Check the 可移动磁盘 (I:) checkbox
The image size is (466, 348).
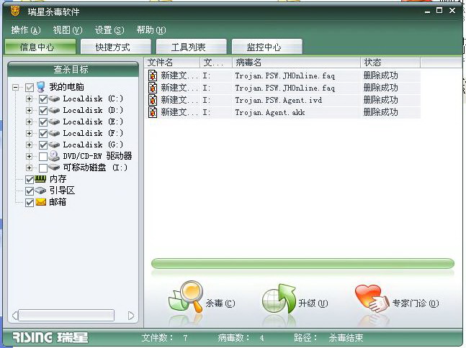point(43,168)
